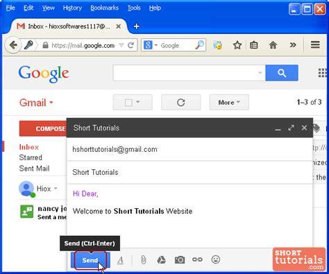329x274 pixels.
Task: Click the magnifier in browser search box
Action: (x=199, y=45)
